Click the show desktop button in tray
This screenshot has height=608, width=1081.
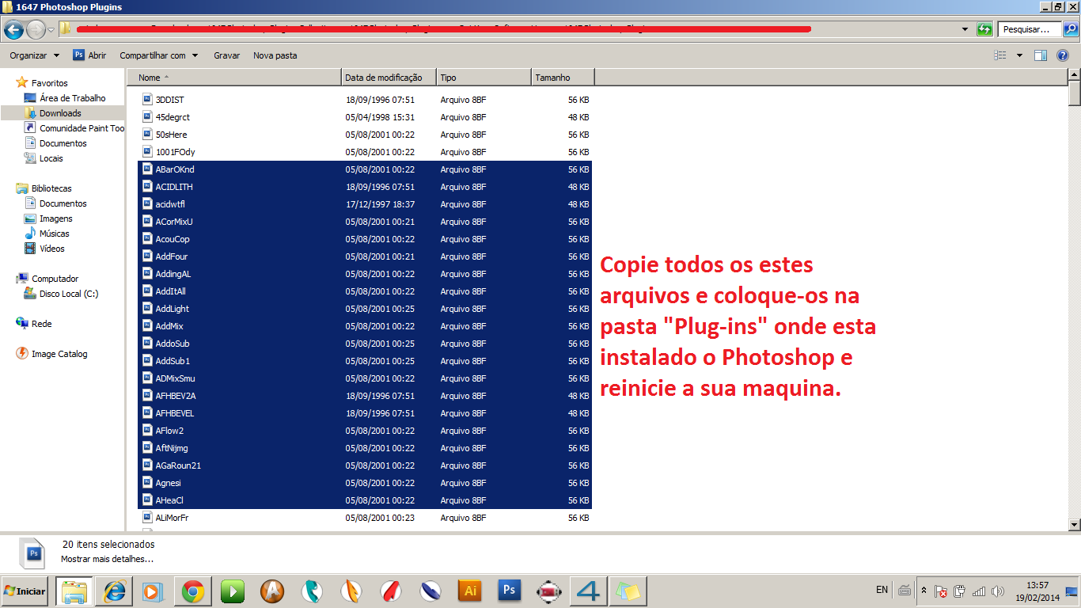point(1072,591)
